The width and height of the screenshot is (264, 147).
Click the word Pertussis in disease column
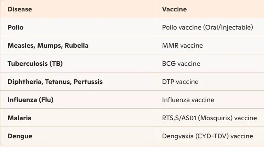pyautogui.click(x=88, y=82)
